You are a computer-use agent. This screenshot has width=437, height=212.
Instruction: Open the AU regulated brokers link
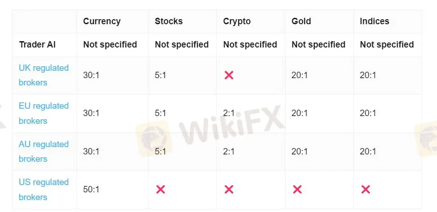coord(44,151)
